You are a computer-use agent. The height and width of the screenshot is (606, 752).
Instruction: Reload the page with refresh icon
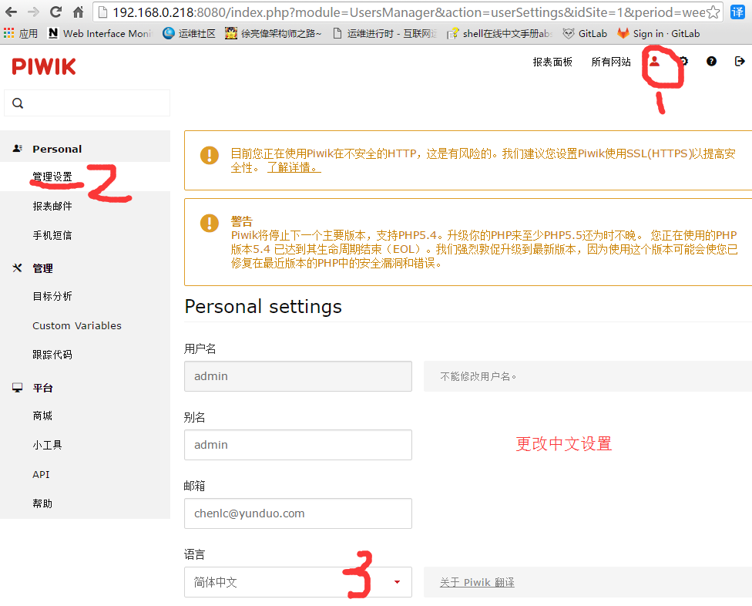56,12
